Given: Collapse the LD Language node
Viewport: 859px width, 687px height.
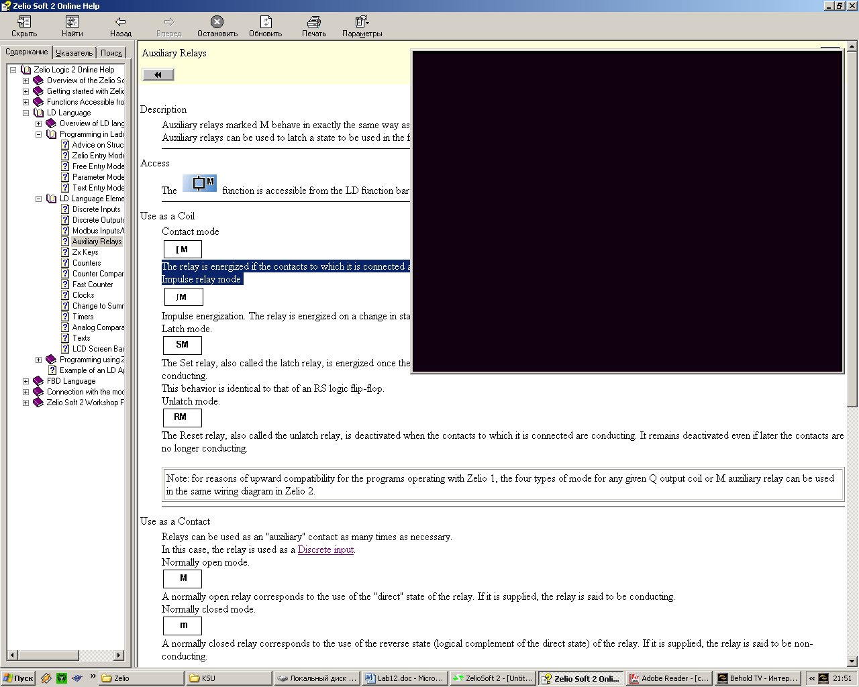Looking at the screenshot, I should click(x=26, y=113).
